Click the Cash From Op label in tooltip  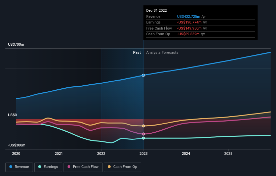tap(158, 34)
